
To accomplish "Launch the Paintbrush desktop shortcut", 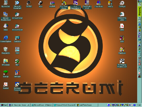I will coord(122,51).
